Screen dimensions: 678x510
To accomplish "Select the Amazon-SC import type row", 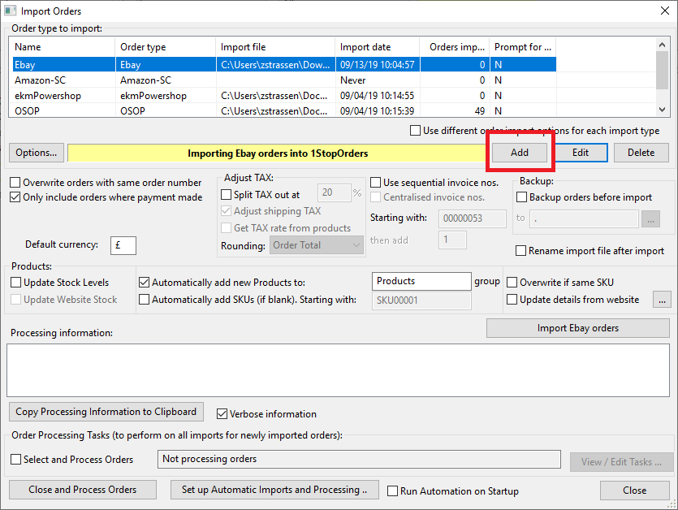I will [x=284, y=80].
